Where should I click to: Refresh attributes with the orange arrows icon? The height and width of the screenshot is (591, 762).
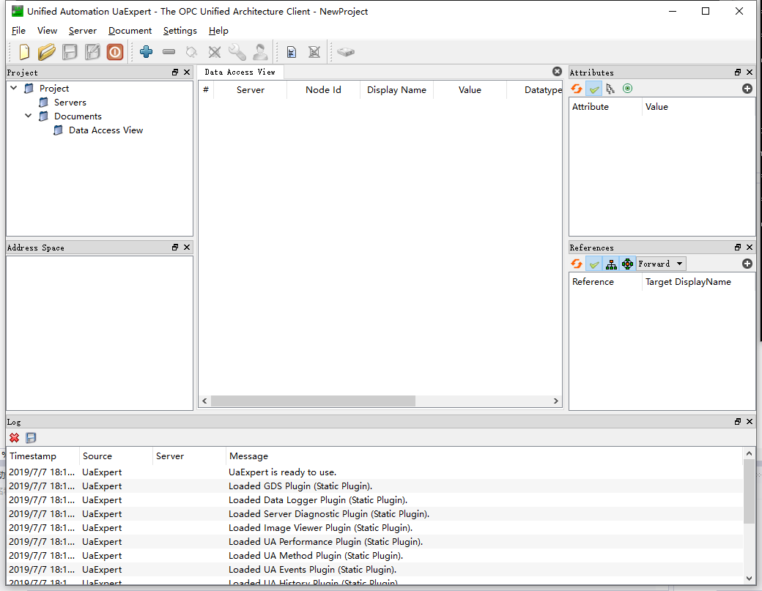[577, 89]
